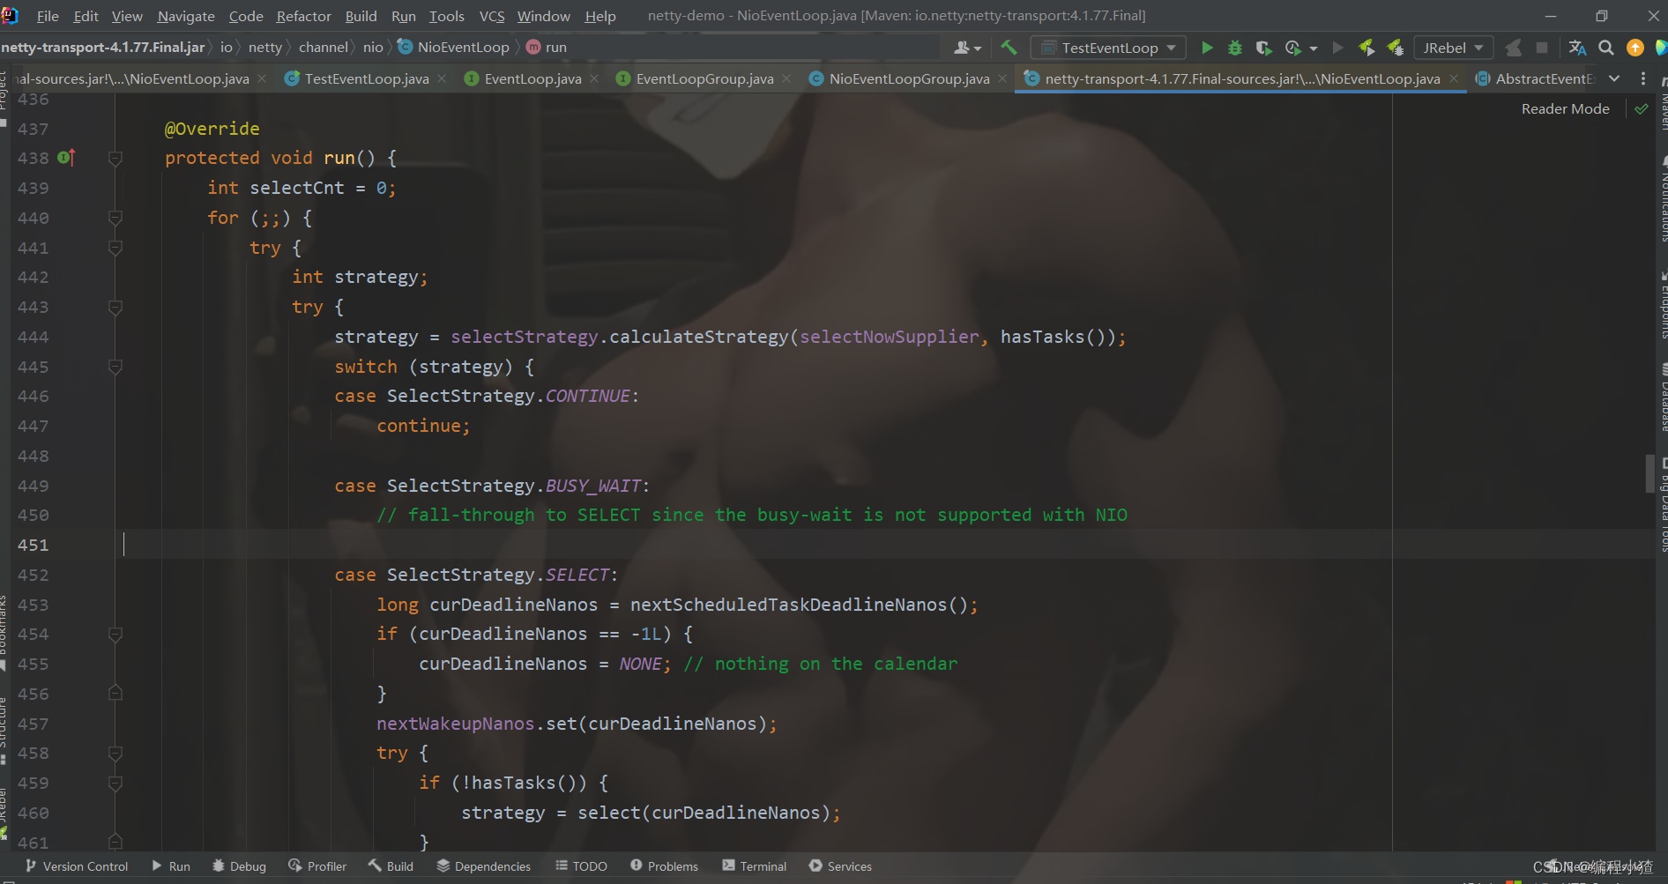Click the channel breadcrumb link
This screenshot has height=884, width=1668.
pyautogui.click(x=324, y=47)
